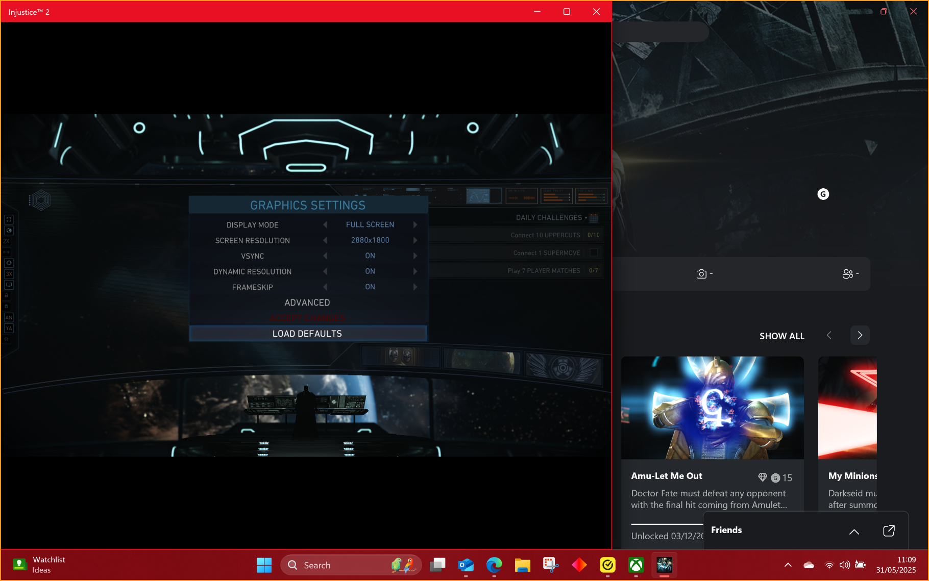929x581 pixels.
Task: Switch to the Xbox app in taskbar
Action: 636,565
